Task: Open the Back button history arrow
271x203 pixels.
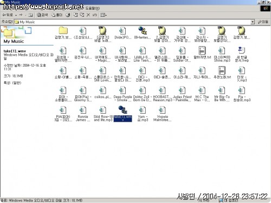Action: click(x=16, y=15)
